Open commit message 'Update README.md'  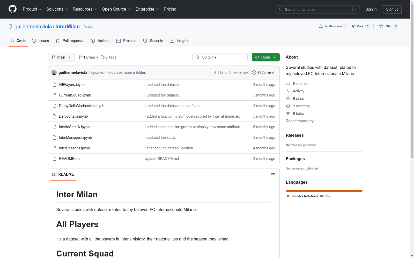162,159
